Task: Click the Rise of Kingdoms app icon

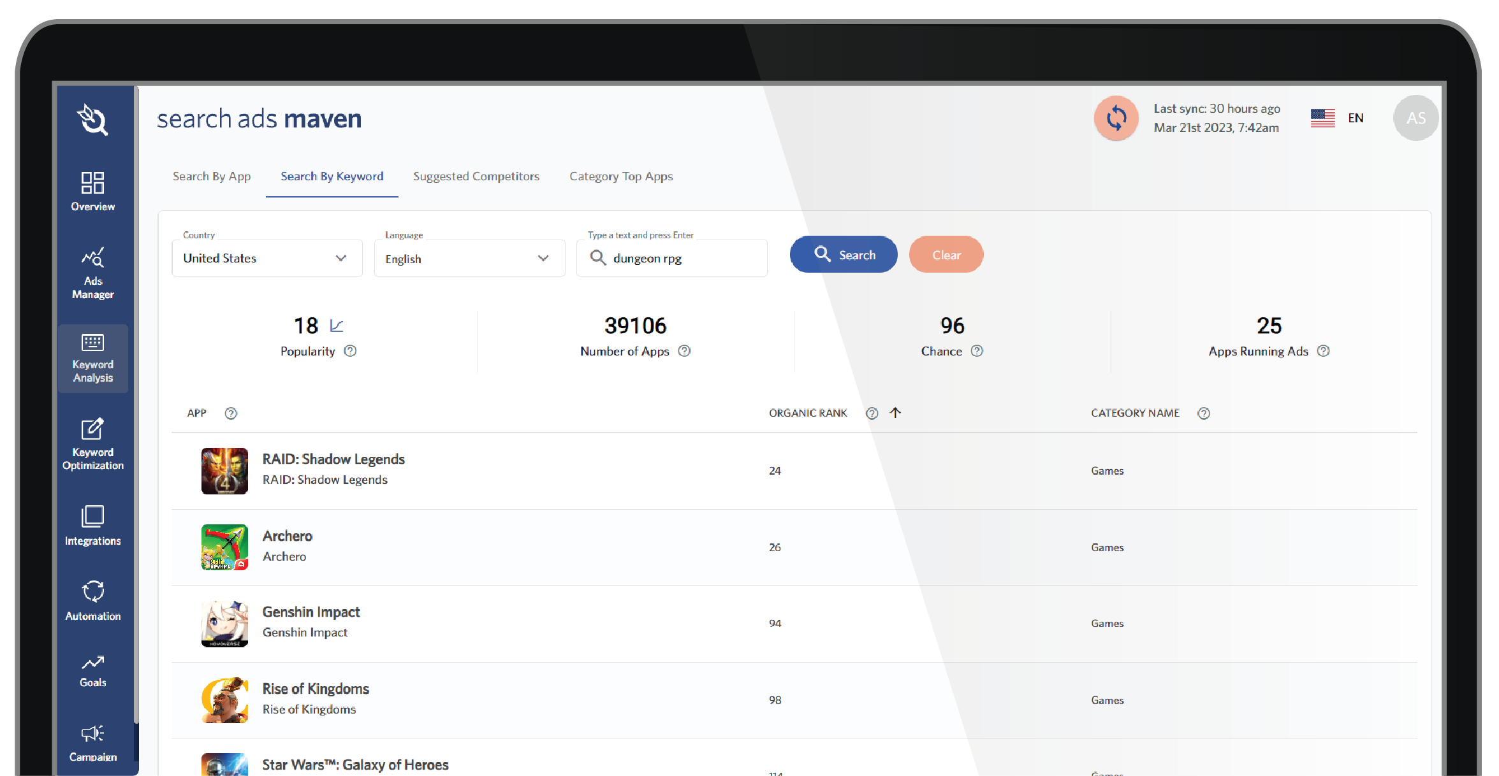Action: point(224,700)
